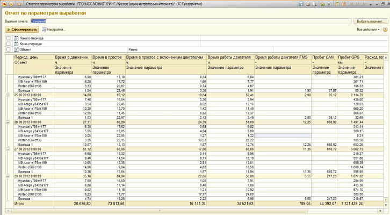This screenshot has width=390, height=215.
Task: Open the calculator icon in title bar
Action: (337, 4)
